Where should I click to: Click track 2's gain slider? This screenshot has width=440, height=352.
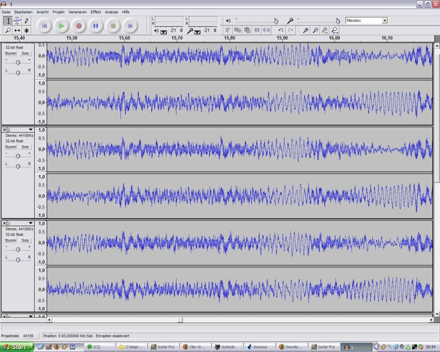[18, 156]
